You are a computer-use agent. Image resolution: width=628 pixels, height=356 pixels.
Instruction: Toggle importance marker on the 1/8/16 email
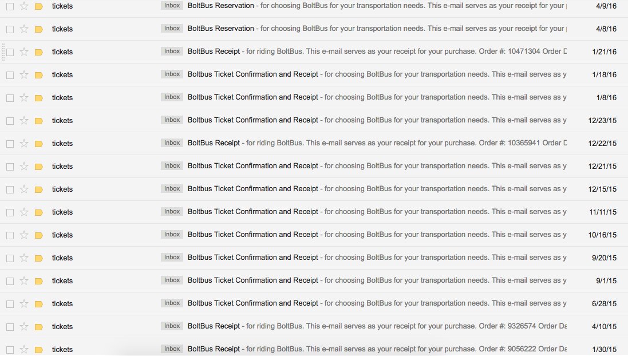point(39,98)
